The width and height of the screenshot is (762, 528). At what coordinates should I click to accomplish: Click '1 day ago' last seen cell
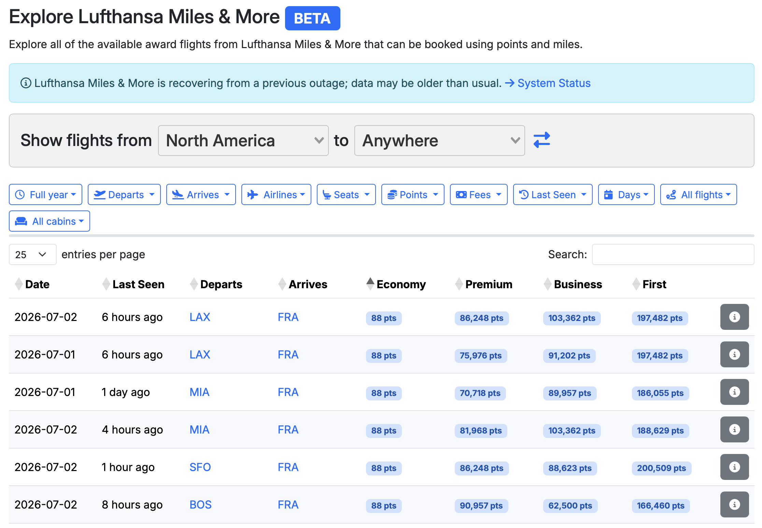(126, 392)
